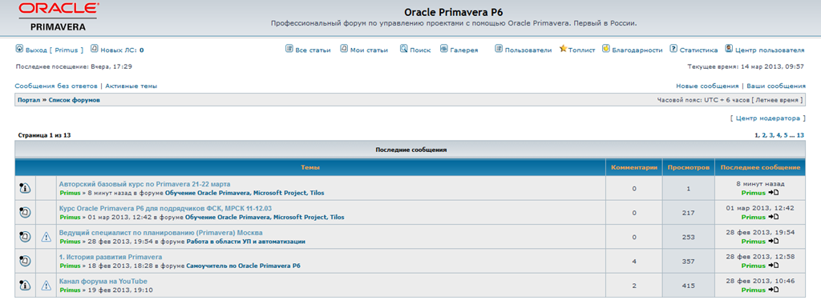Open the Галерея menu link
Screen dimensions: 821x300
464,50
